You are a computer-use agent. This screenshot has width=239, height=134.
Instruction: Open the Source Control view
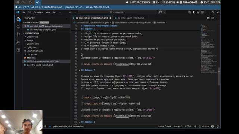click(x=18, y=35)
